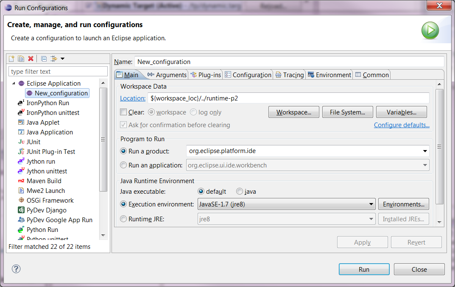455x287 pixels.
Task: Click the Jython unittest icon
Action: pos(21,171)
